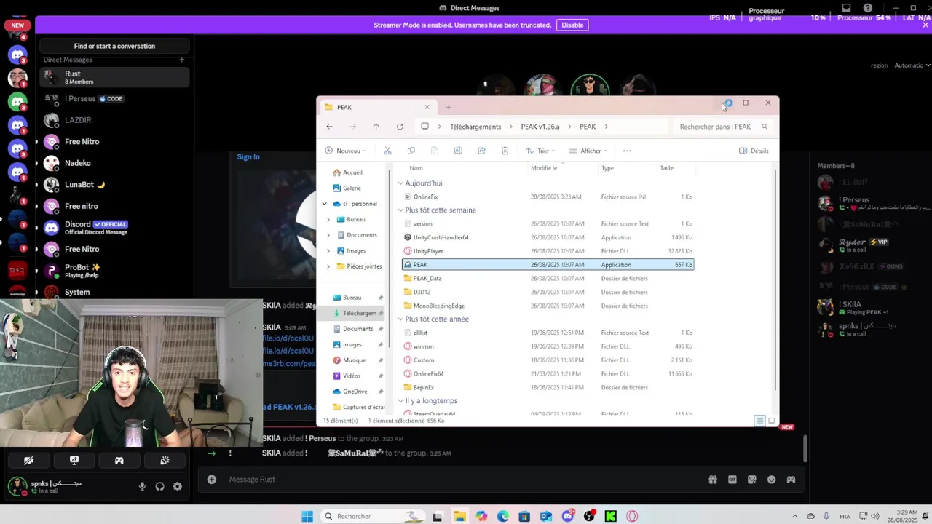Open PEAK v1.26.a in the breadcrumb path
Viewport: 932px width, 524px height.
click(x=540, y=127)
